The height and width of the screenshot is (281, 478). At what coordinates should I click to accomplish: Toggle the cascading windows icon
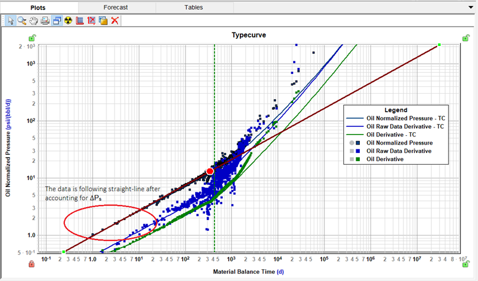(x=57, y=21)
